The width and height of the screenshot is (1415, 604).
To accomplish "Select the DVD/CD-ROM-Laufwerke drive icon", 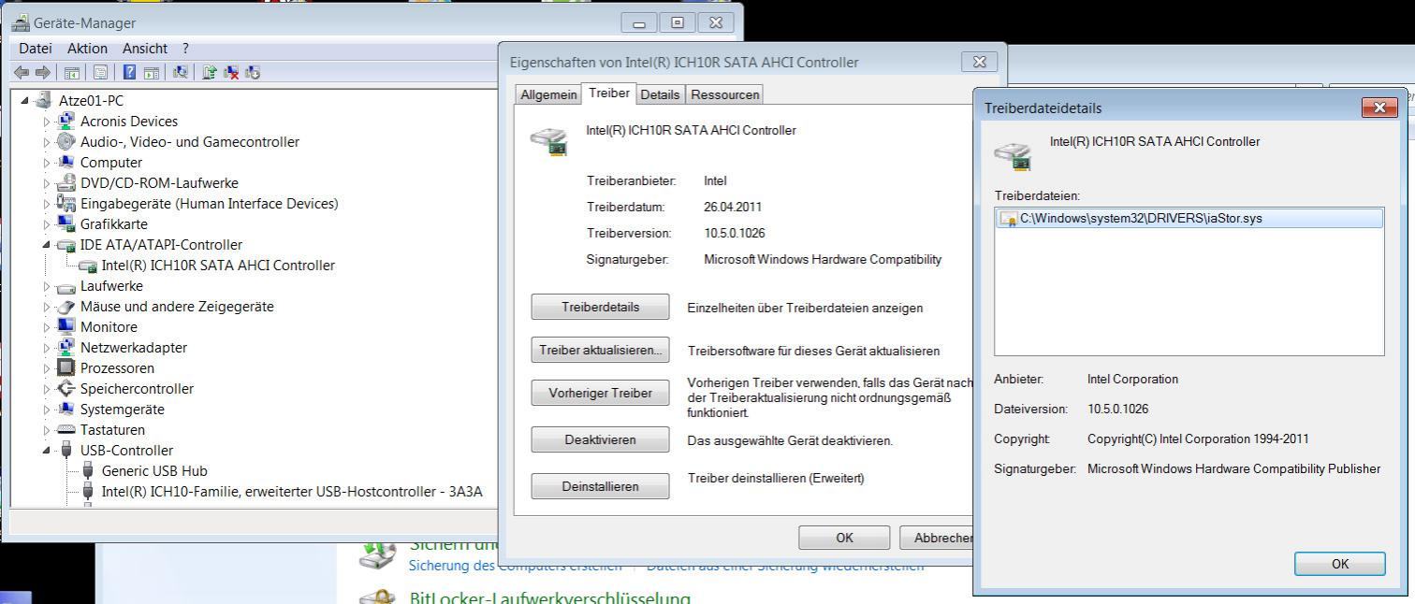I will (x=66, y=182).
